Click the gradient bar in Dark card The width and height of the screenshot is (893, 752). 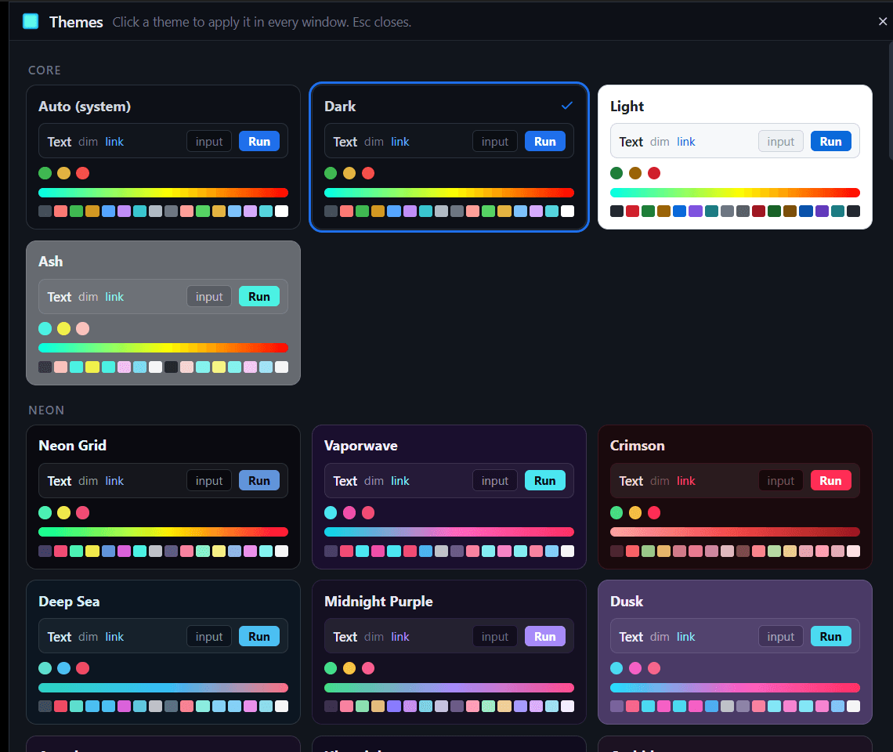pyautogui.click(x=449, y=193)
